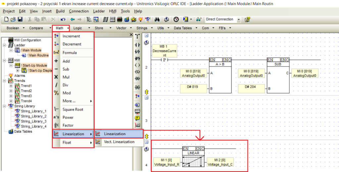This screenshot has height=172, width=339.
Task: Open the Project menu
Action: pyautogui.click(x=9, y=11)
